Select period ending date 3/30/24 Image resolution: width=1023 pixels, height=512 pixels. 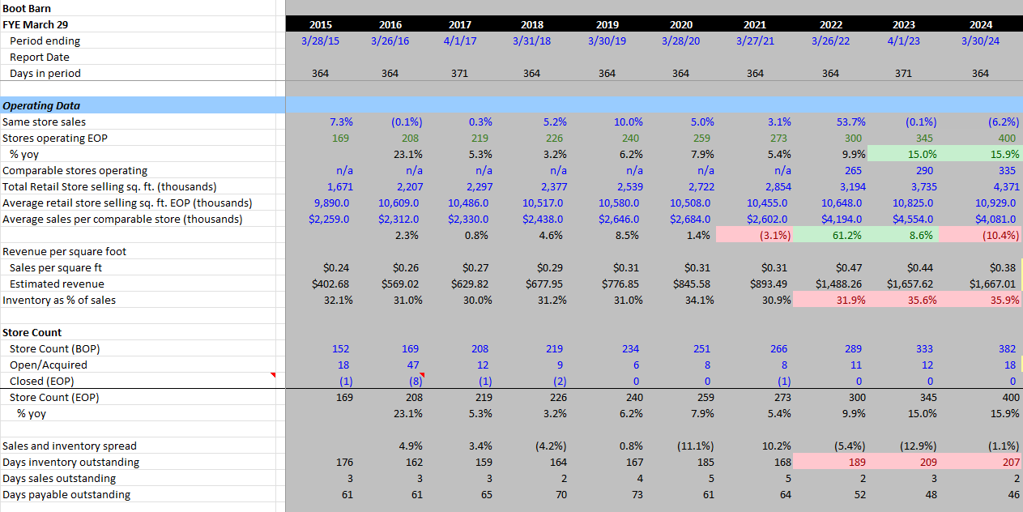(x=980, y=41)
